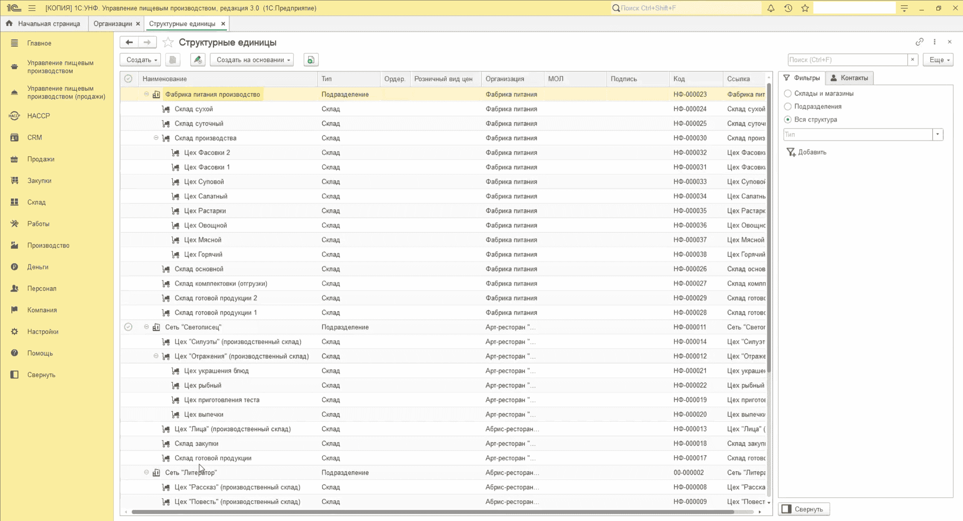Collapse the Сеть "Литератор" tree node

coord(146,472)
